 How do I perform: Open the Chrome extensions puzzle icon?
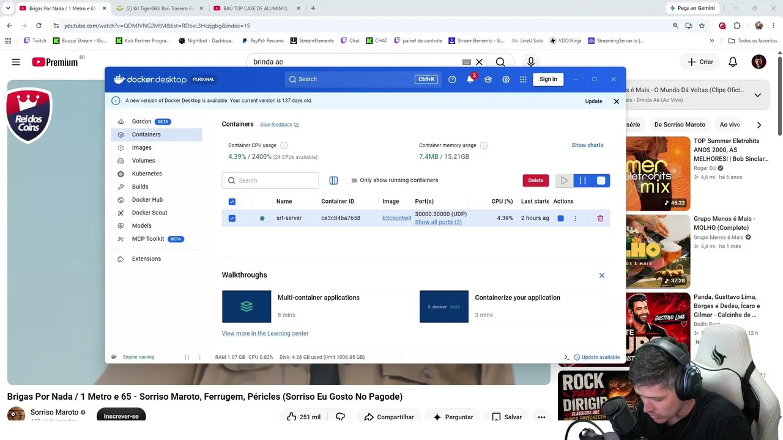click(737, 26)
